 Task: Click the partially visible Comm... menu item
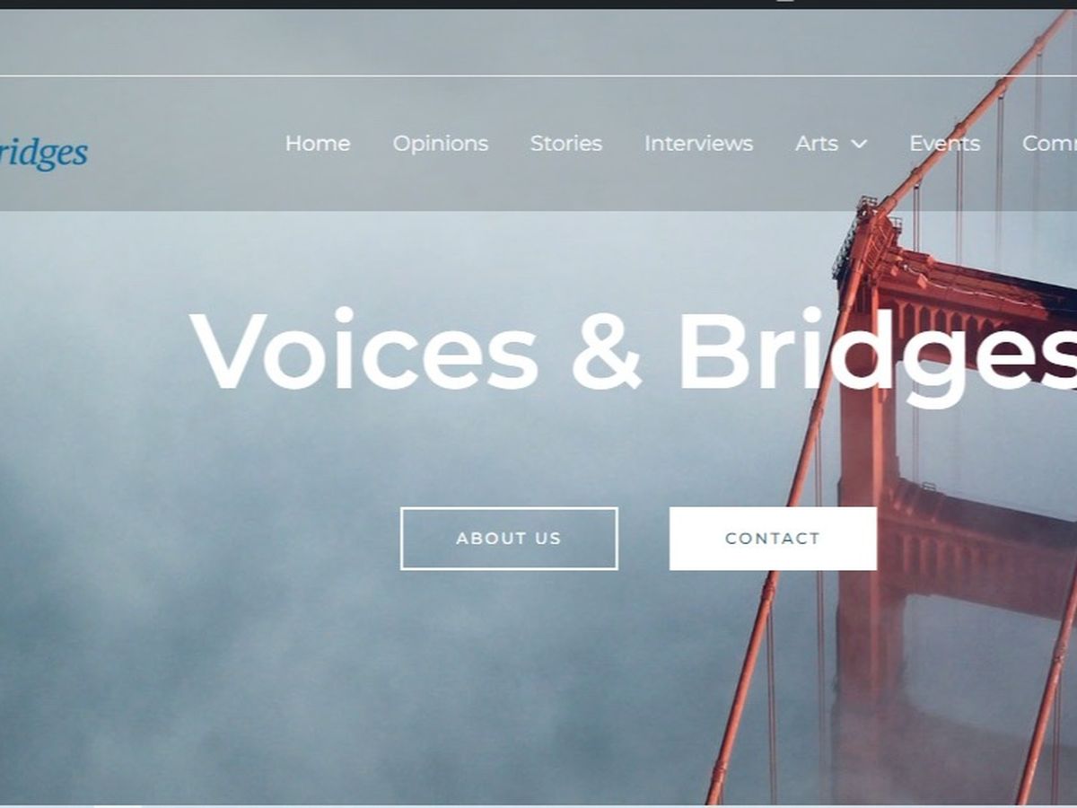pos(1049,144)
